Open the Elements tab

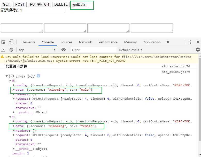pos(28,42)
